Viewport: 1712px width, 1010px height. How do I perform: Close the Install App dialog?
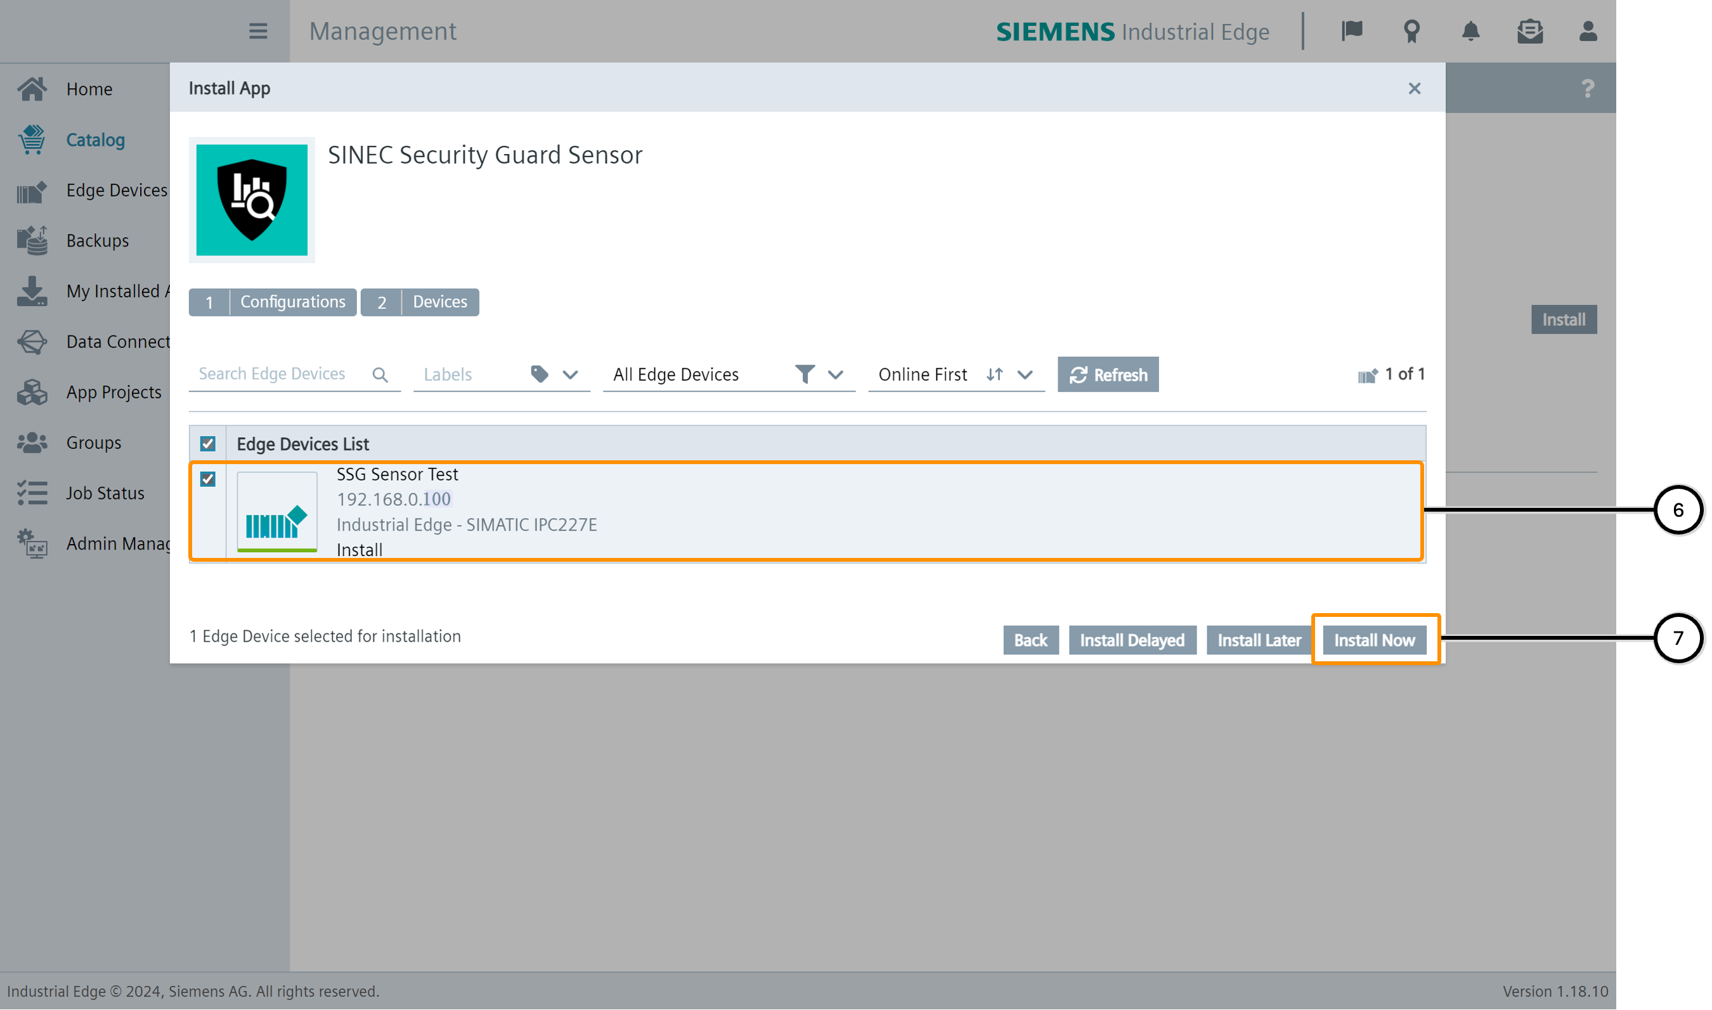[1414, 89]
